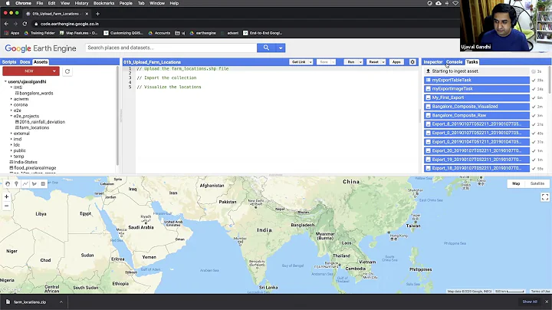Switch to the Docs tab
552x310 pixels.
click(x=25, y=62)
